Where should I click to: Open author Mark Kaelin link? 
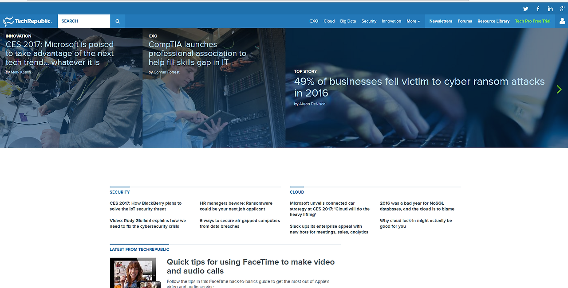21,72
